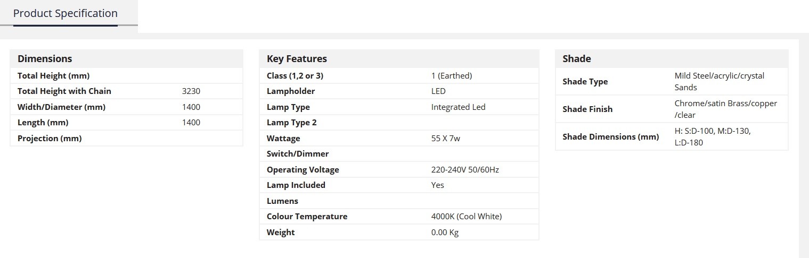Viewport: 809px width, 258px height.
Task: Click the Width/Diameter (mm) label
Action: [x=62, y=107]
